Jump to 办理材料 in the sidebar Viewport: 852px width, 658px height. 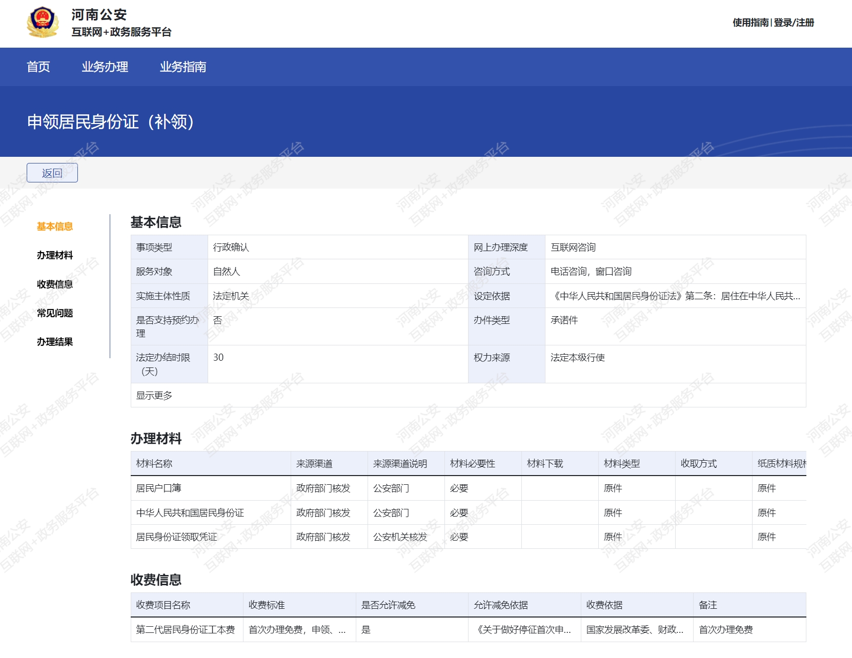(55, 255)
